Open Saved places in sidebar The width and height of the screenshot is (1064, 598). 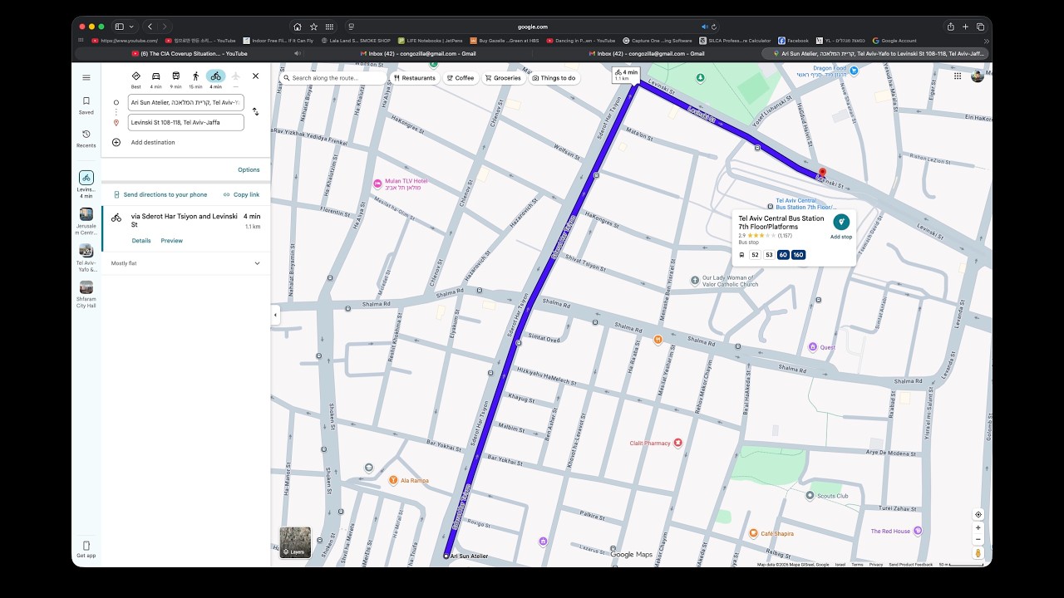coord(86,105)
